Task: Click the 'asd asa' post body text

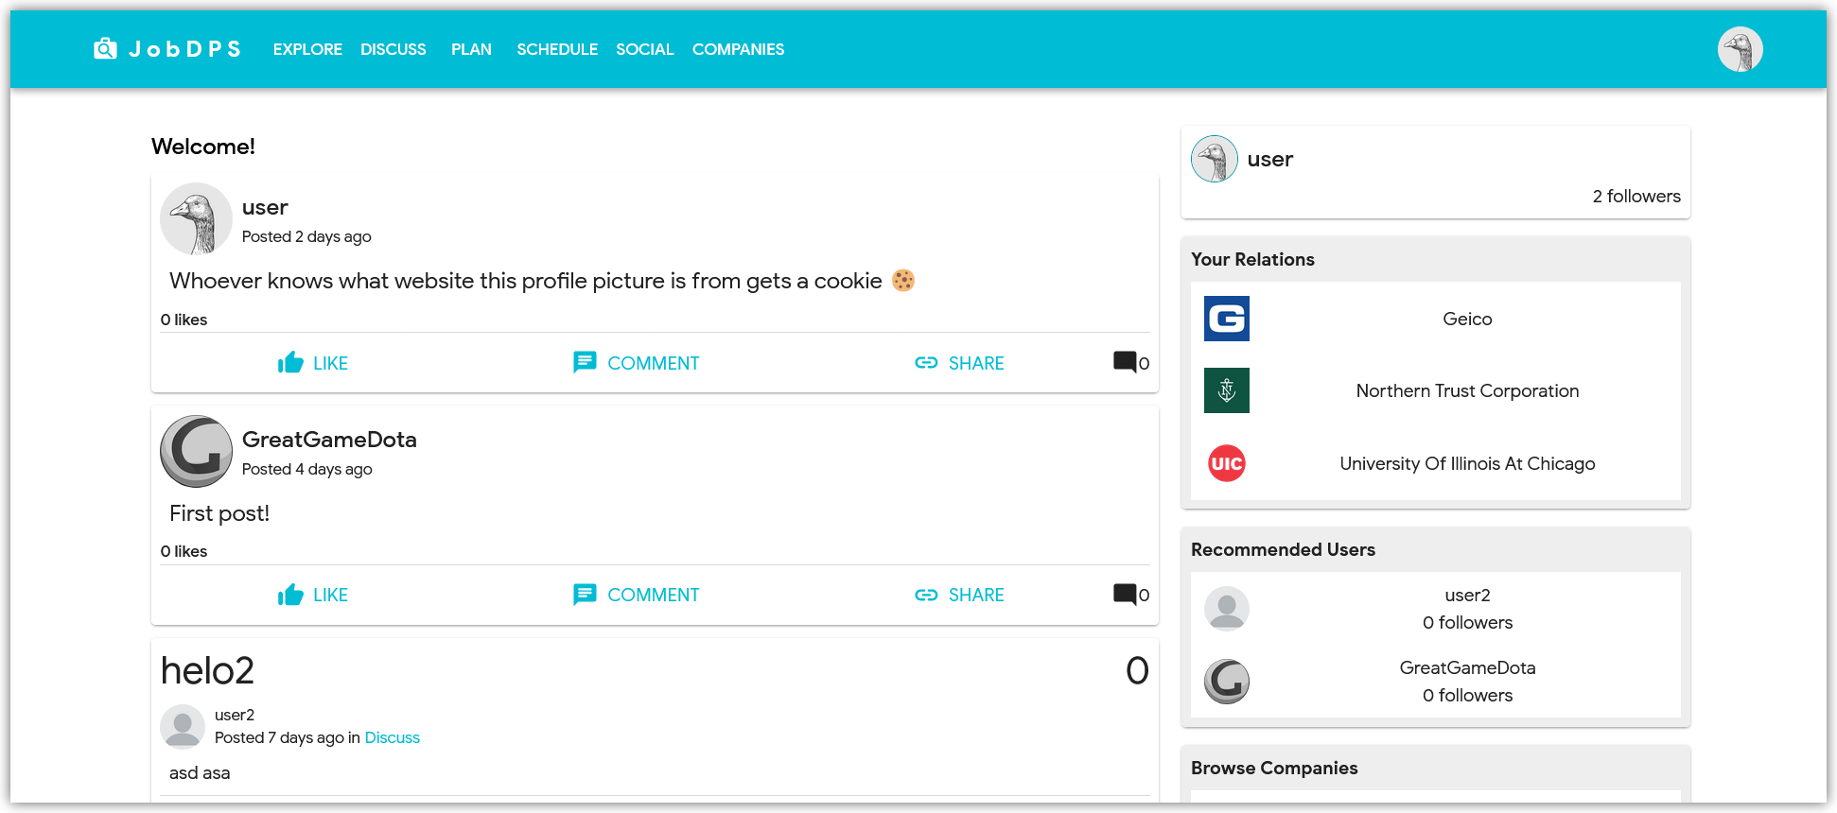Action: point(200,772)
